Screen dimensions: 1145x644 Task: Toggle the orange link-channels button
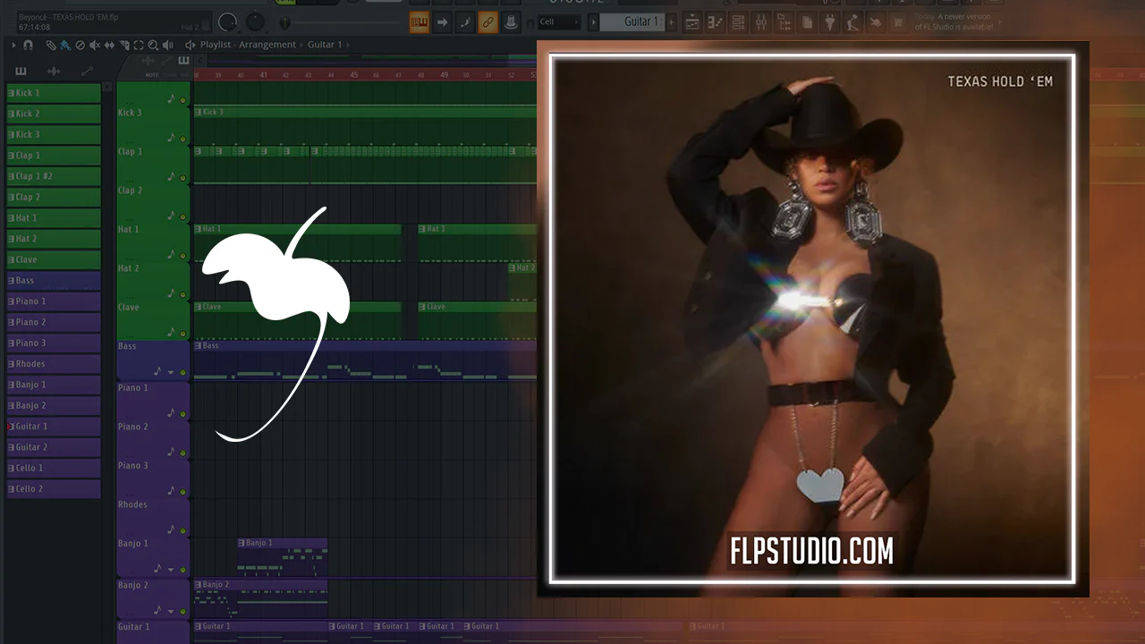click(x=488, y=22)
